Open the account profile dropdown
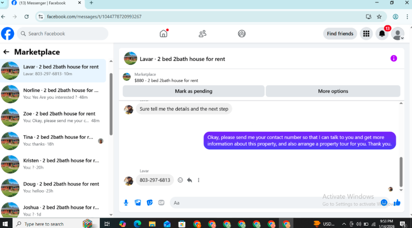Viewport: 412px width, 228px height. (x=398, y=34)
